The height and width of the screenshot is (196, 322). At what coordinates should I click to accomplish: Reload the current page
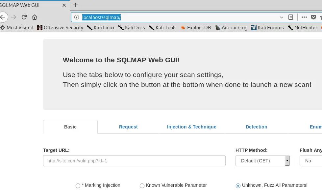(x=24, y=17)
